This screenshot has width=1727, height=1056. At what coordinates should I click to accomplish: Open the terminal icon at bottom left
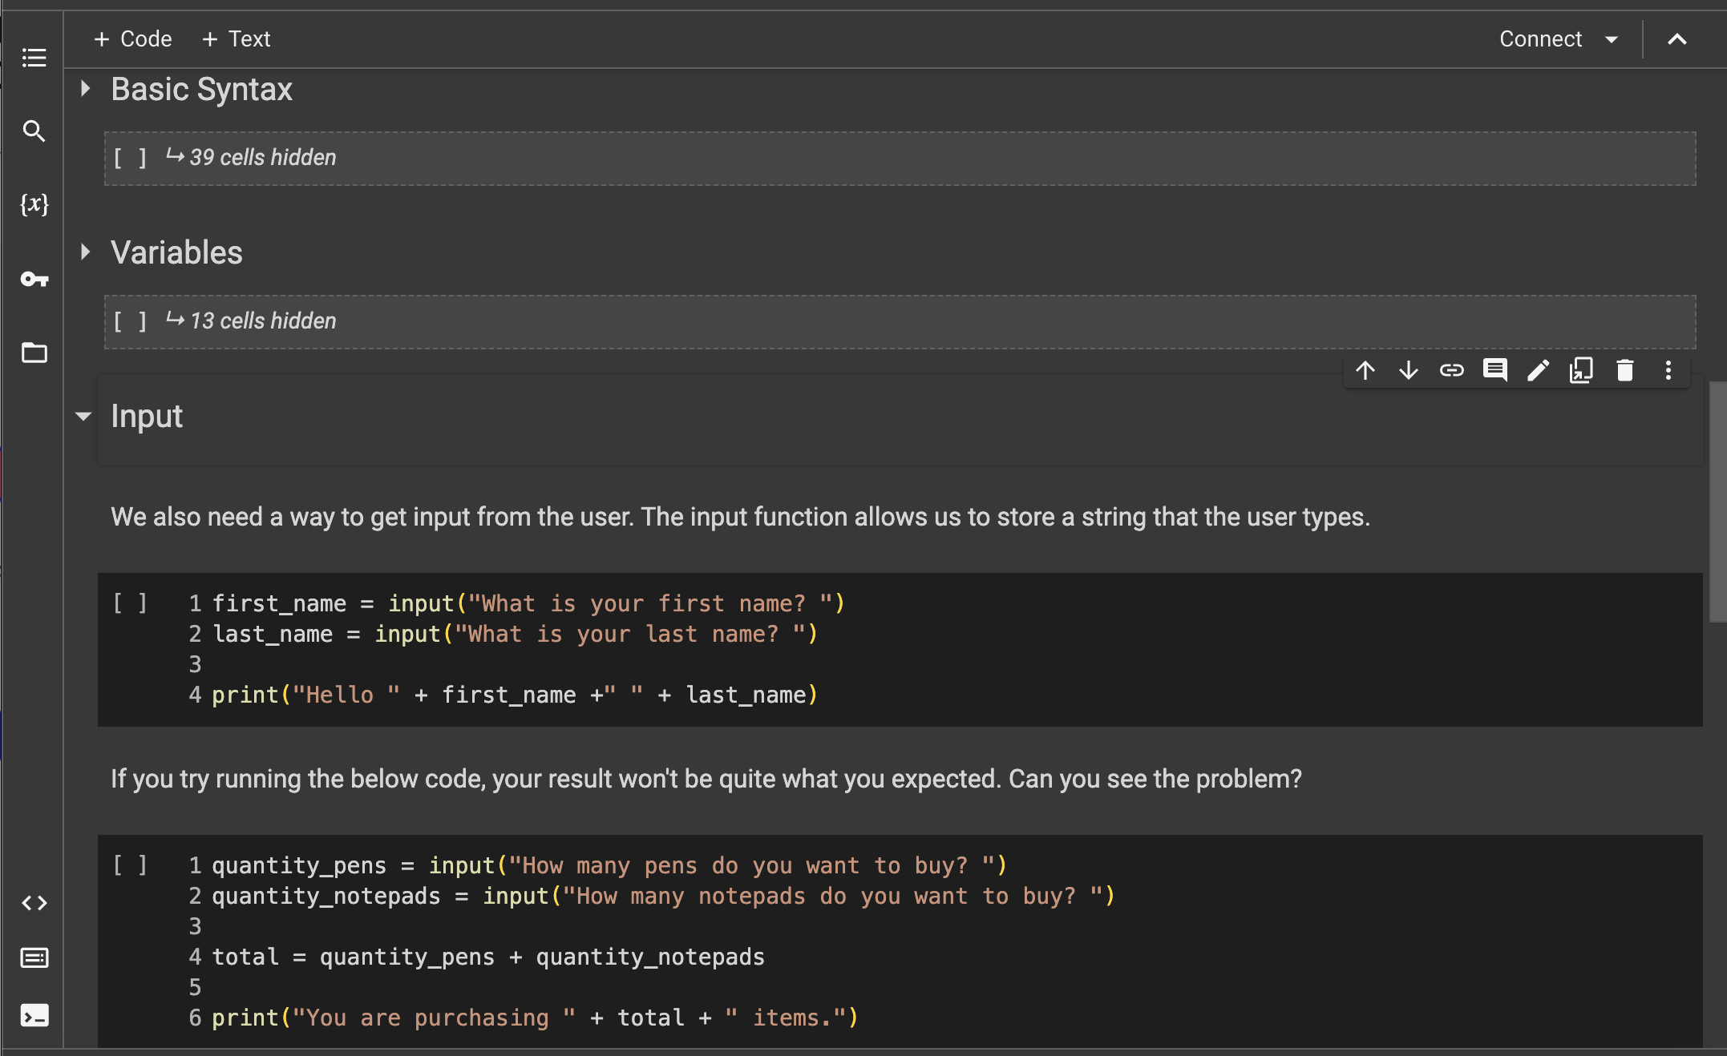[34, 1016]
